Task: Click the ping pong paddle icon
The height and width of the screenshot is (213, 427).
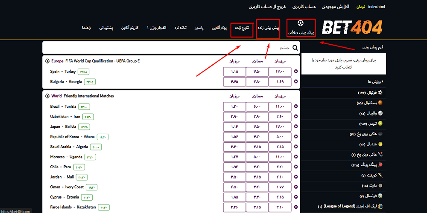Action: pos(380,165)
